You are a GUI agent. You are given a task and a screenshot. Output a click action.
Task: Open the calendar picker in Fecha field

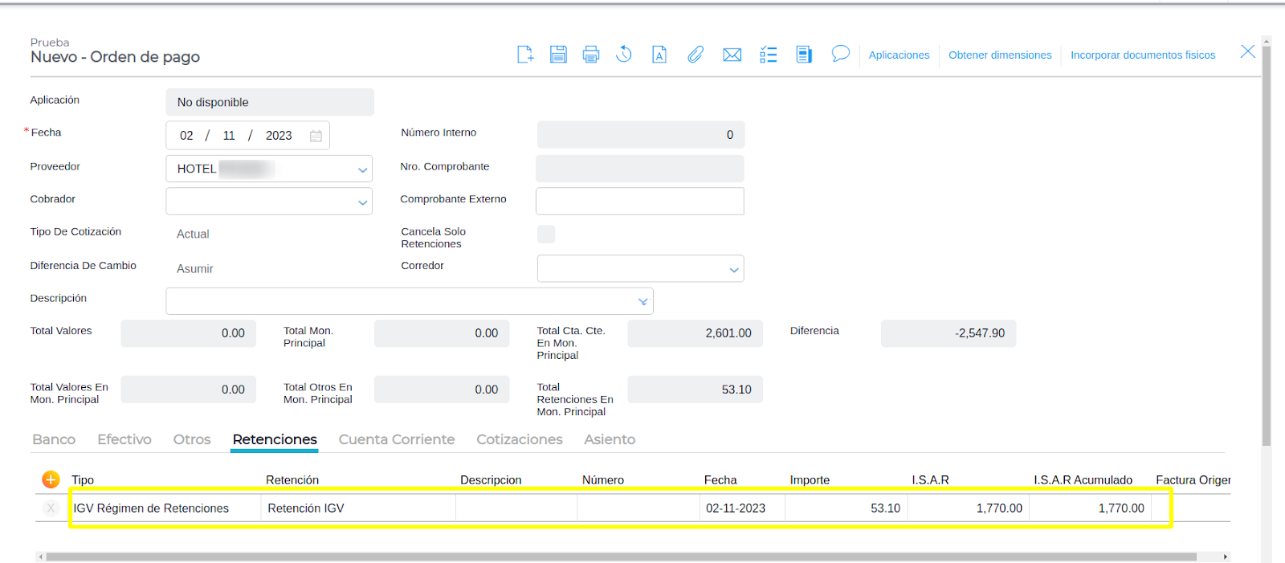316,136
